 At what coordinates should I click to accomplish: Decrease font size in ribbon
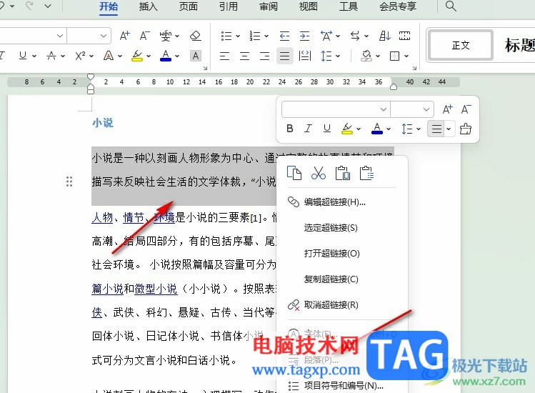[x=145, y=36]
